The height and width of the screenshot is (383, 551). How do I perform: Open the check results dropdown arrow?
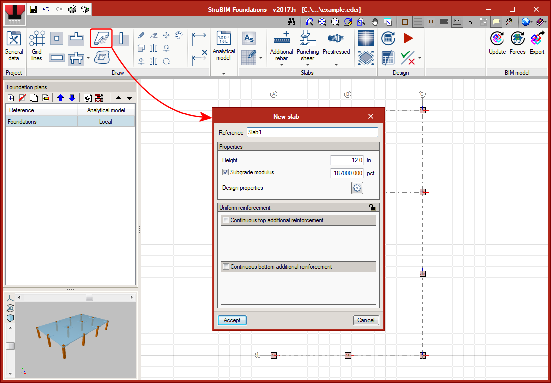419,58
